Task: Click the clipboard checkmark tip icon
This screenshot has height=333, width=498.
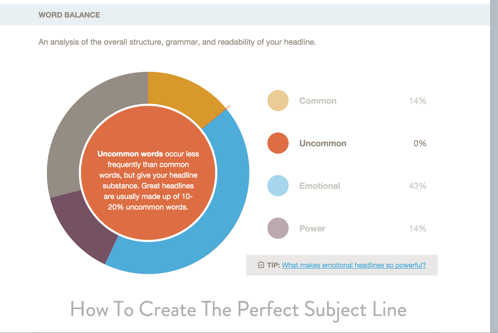Action: click(261, 265)
